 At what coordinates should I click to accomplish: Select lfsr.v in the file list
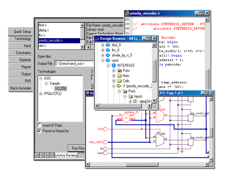click(59, 35)
